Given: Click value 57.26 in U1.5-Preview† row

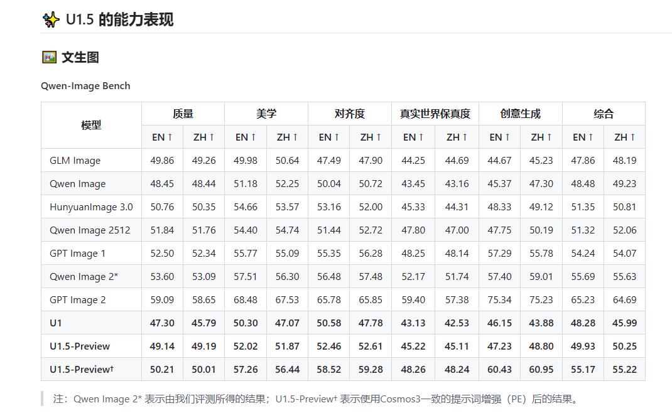Looking at the screenshot, I should [246, 369].
